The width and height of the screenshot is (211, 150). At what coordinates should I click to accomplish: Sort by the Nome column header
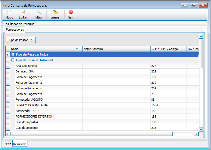46,49
